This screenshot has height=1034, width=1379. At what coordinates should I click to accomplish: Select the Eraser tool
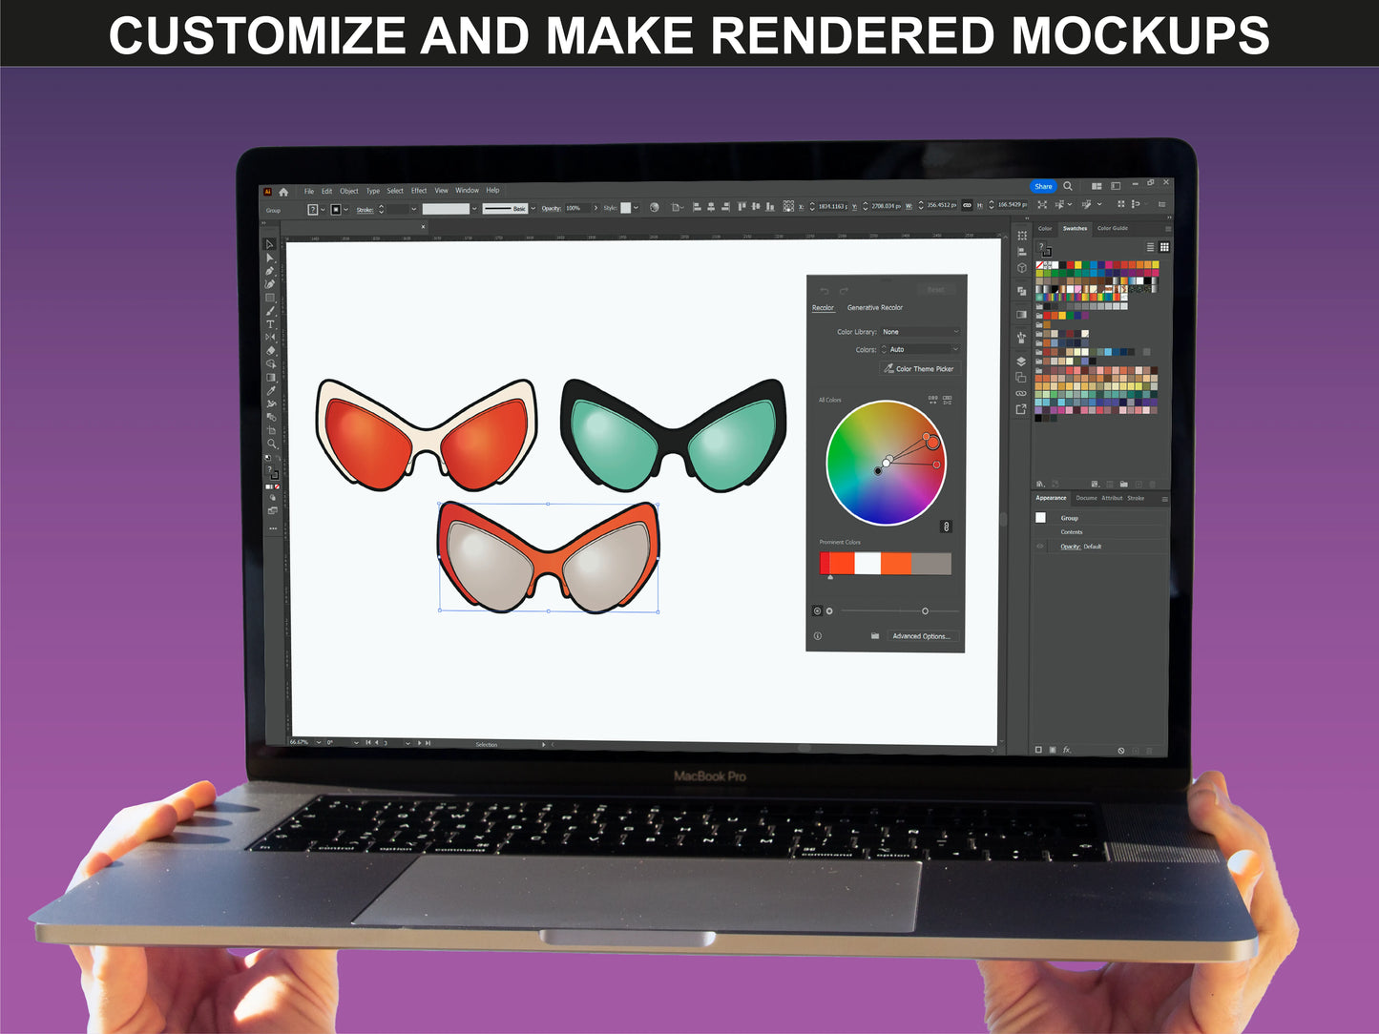(271, 350)
